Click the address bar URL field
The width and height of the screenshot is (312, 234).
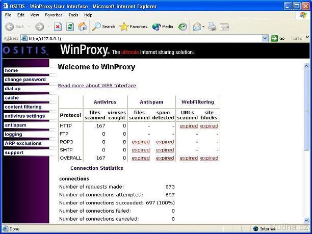click(x=143, y=38)
